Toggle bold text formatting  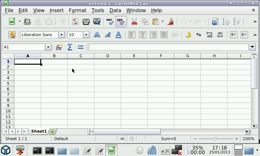(97, 35)
